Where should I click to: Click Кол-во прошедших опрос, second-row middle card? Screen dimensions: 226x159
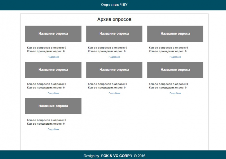tap(107, 88)
